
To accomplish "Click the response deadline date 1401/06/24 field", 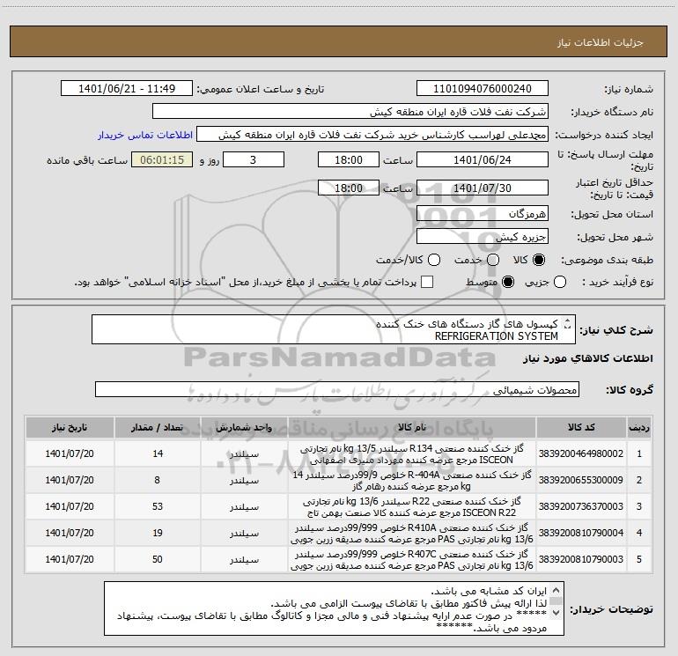I will (483, 159).
